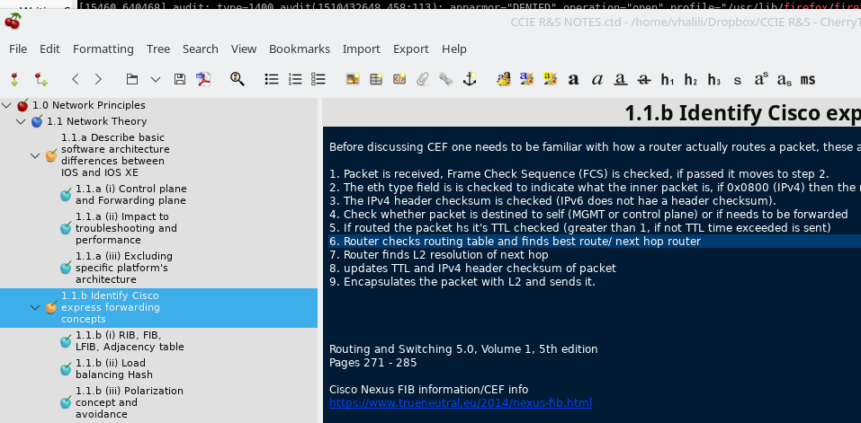This screenshot has width=861, height=423.
Task: Select node 1.1.a (iii) Excluding specific platform's
Action: (x=124, y=268)
